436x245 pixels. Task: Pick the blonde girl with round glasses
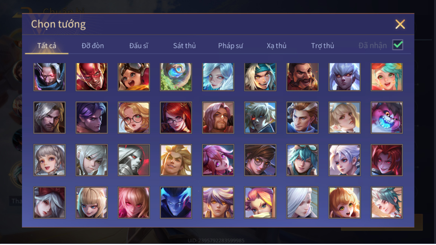(x=134, y=117)
